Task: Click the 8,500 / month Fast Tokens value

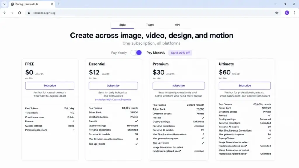Action: point(130,108)
